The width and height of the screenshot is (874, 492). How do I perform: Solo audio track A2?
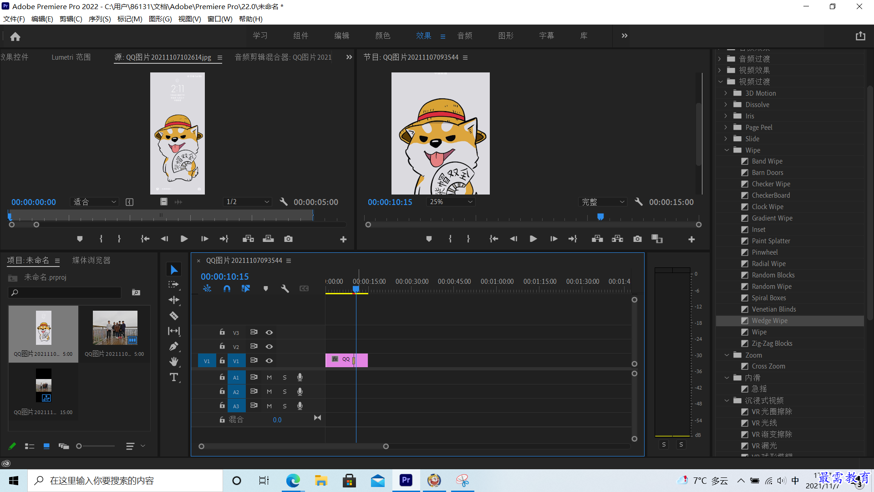pyautogui.click(x=285, y=392)
